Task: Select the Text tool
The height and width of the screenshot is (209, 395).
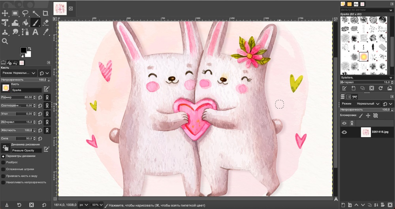Action: [x=35, y=32]
